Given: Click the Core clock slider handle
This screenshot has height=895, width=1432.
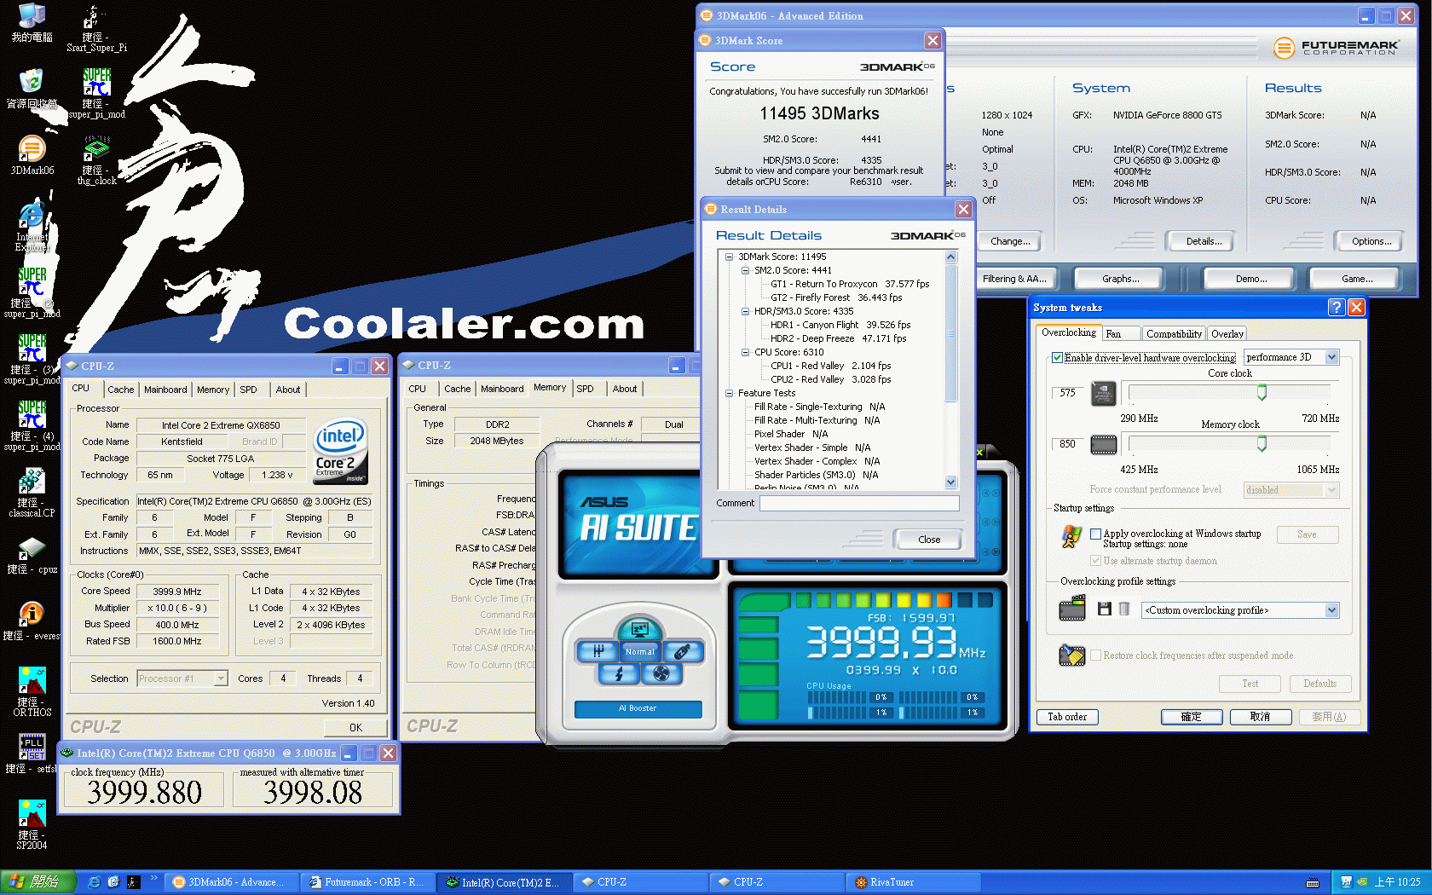Looking at the screenshot, I should click(1262, 392).
